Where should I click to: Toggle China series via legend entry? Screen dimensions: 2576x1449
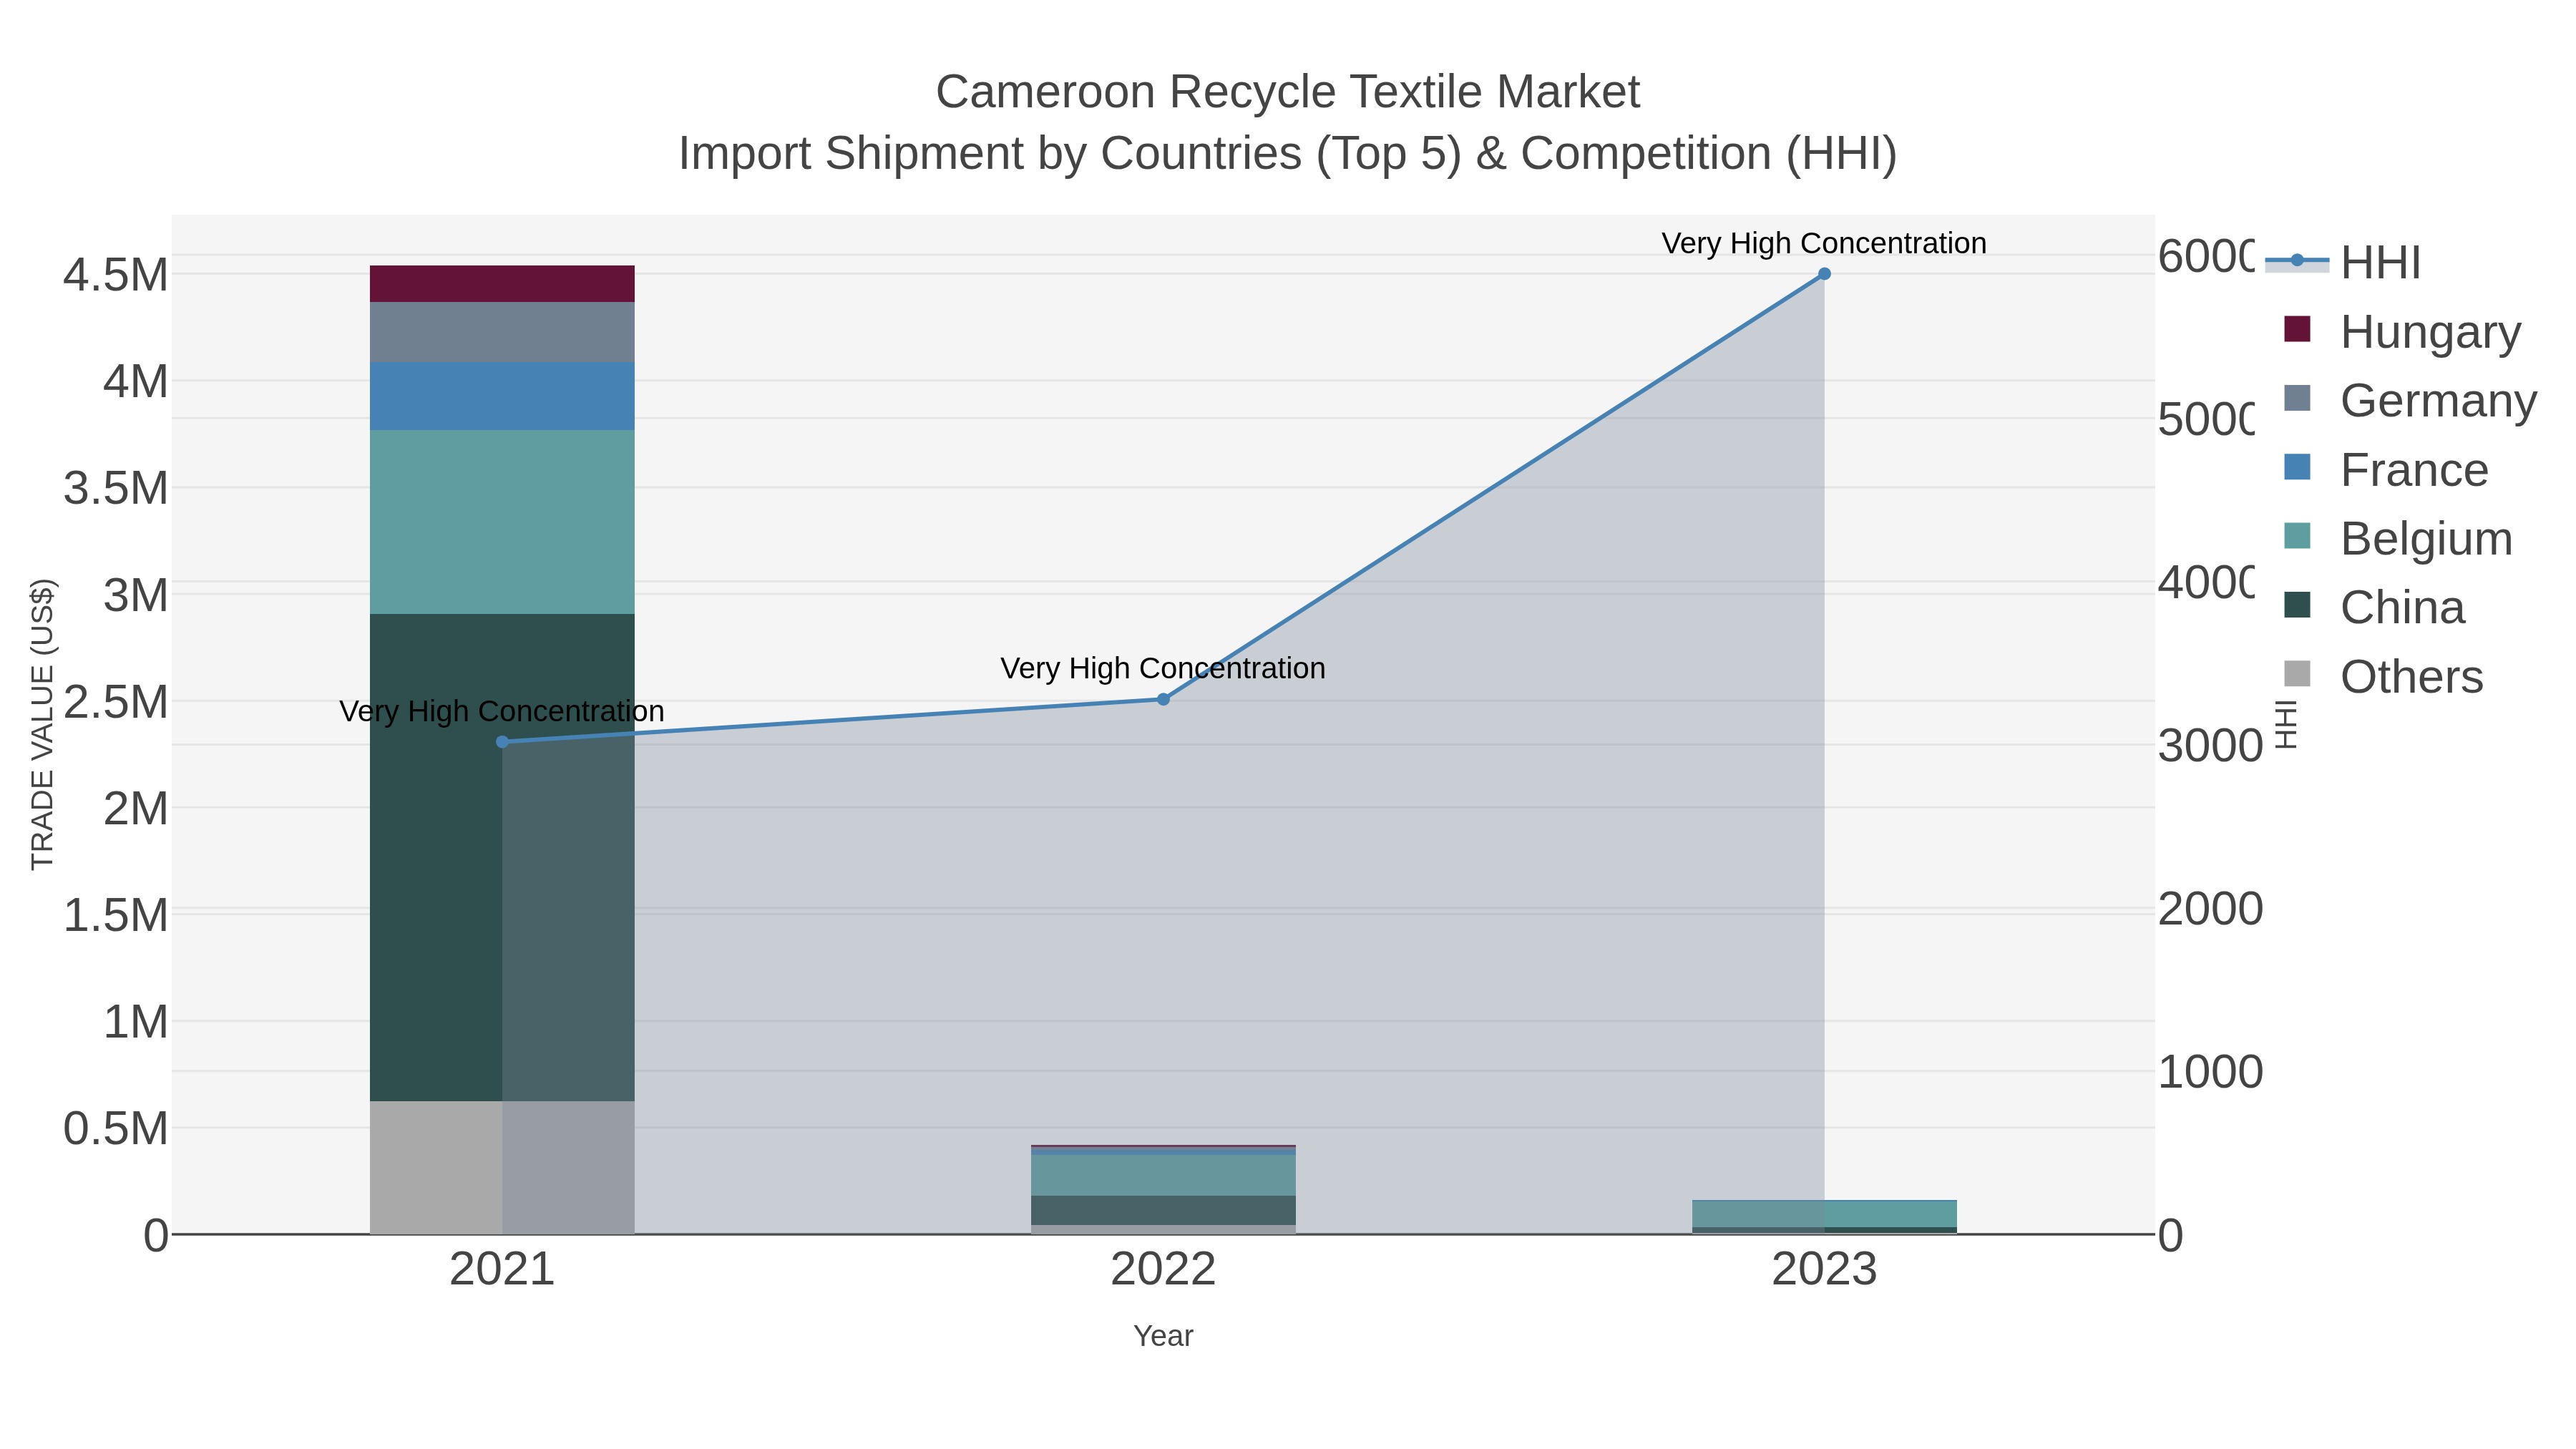[2374, 607]
